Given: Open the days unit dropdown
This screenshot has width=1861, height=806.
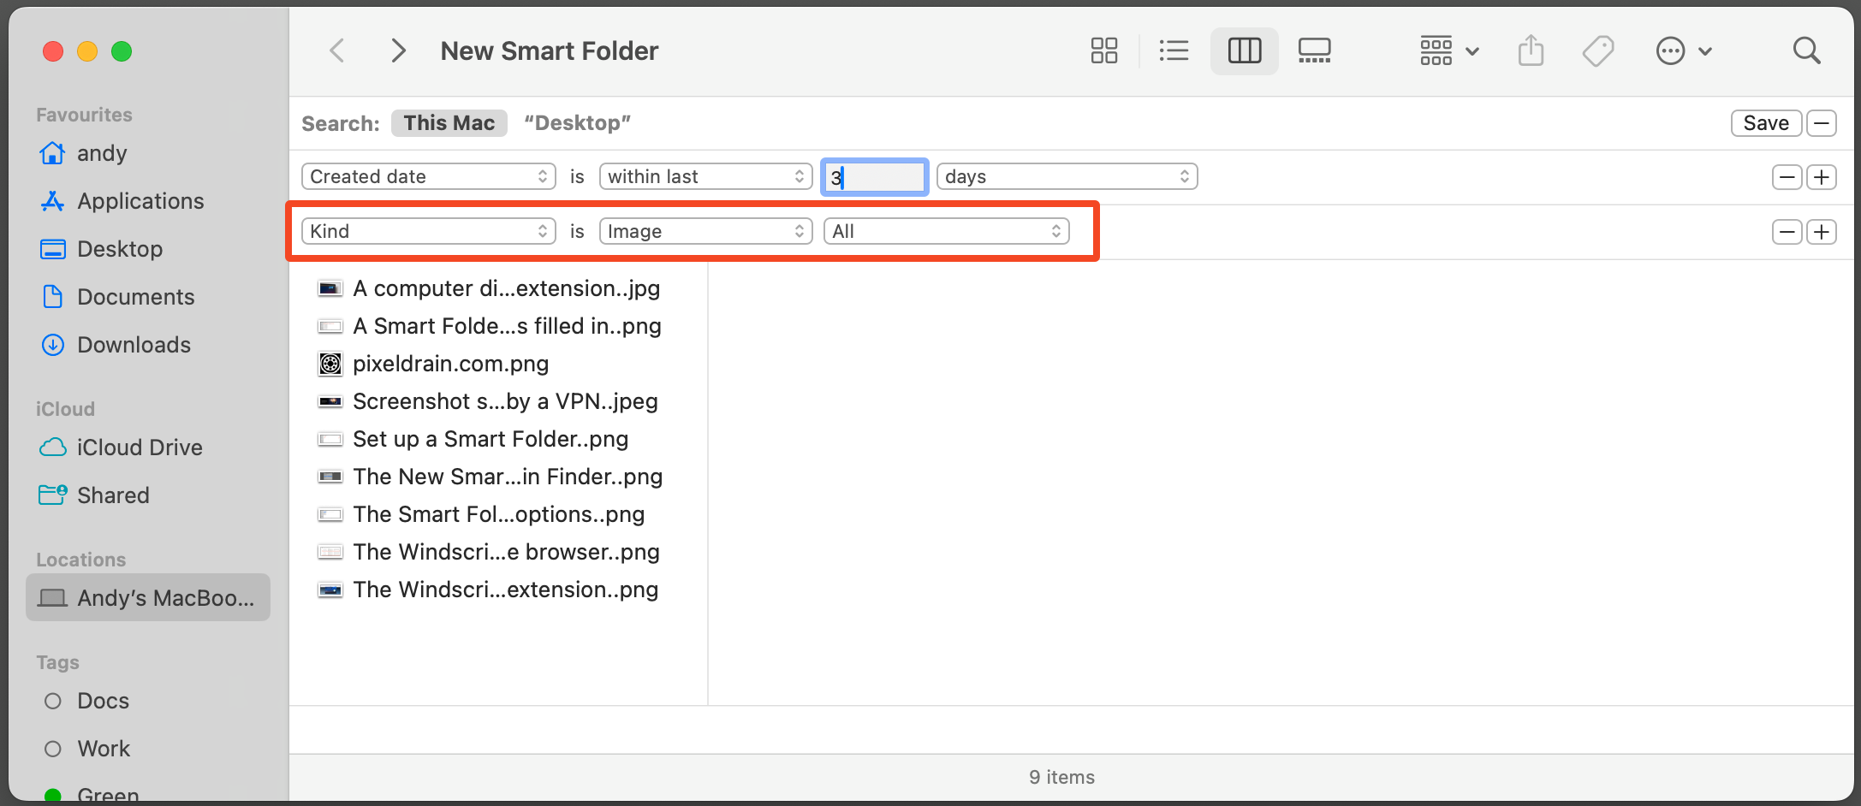Looking at the screenshot, I should [x=1067, y=176].
